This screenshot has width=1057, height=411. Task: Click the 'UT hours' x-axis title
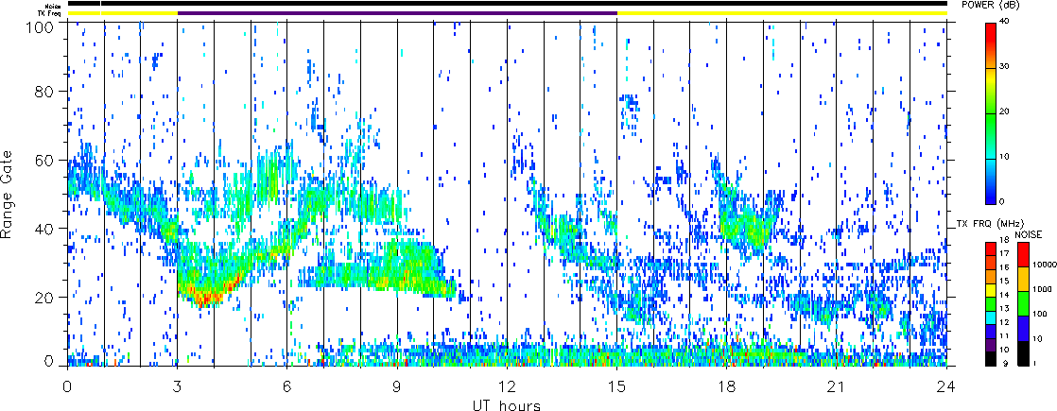(506, 404)
